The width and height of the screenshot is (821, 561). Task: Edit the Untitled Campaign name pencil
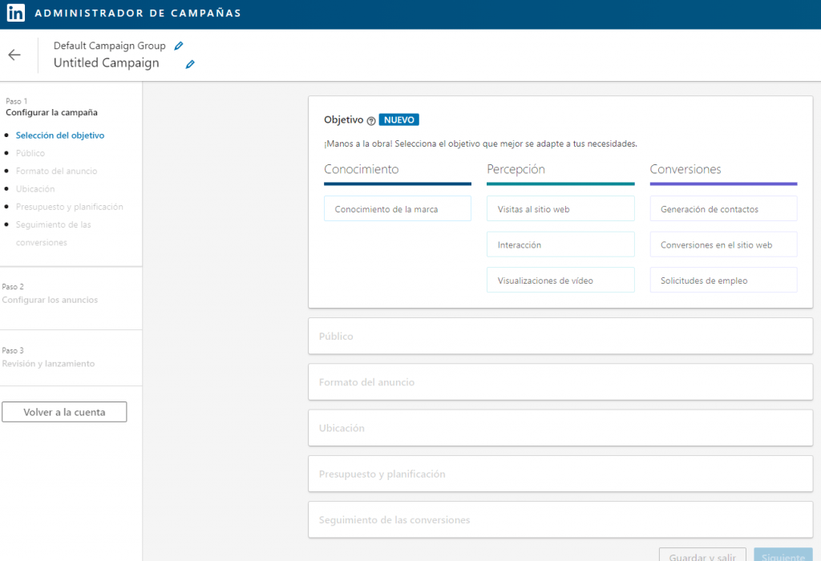coord(190,64)
